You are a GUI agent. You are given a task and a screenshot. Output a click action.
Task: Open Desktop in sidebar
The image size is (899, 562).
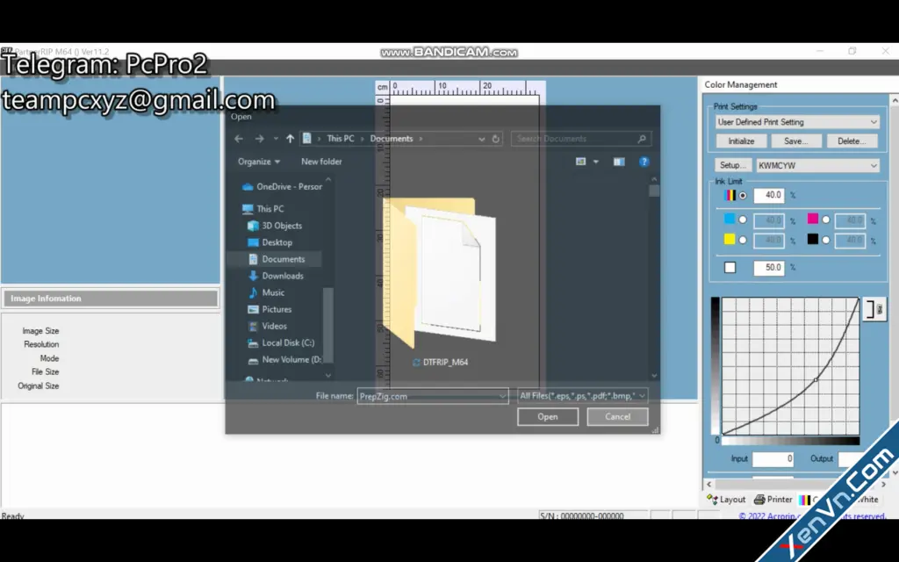[270, 242]
